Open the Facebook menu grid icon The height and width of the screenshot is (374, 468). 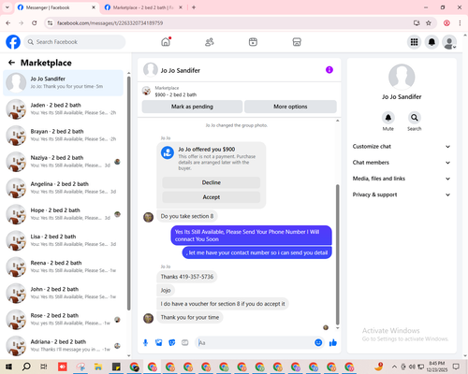point(414,42)
